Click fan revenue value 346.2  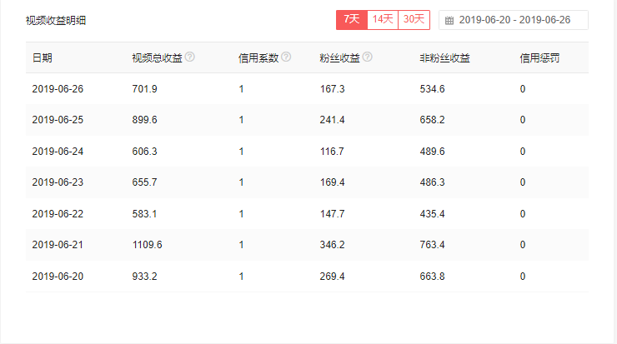click(x=332, y=245)
